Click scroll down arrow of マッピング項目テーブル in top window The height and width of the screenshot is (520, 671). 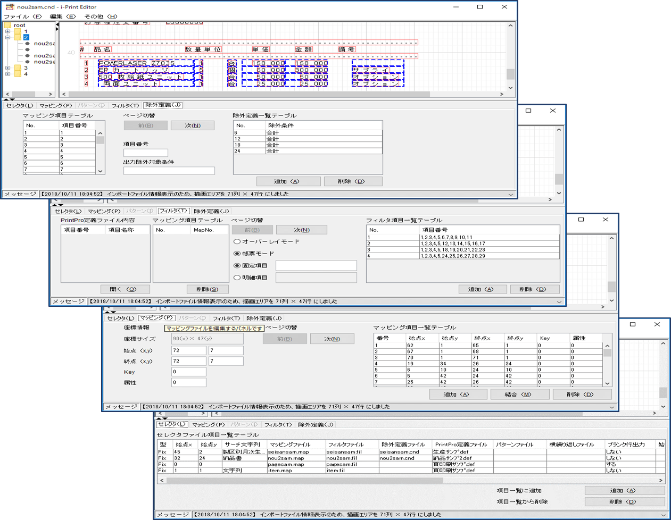coord(101,171)
